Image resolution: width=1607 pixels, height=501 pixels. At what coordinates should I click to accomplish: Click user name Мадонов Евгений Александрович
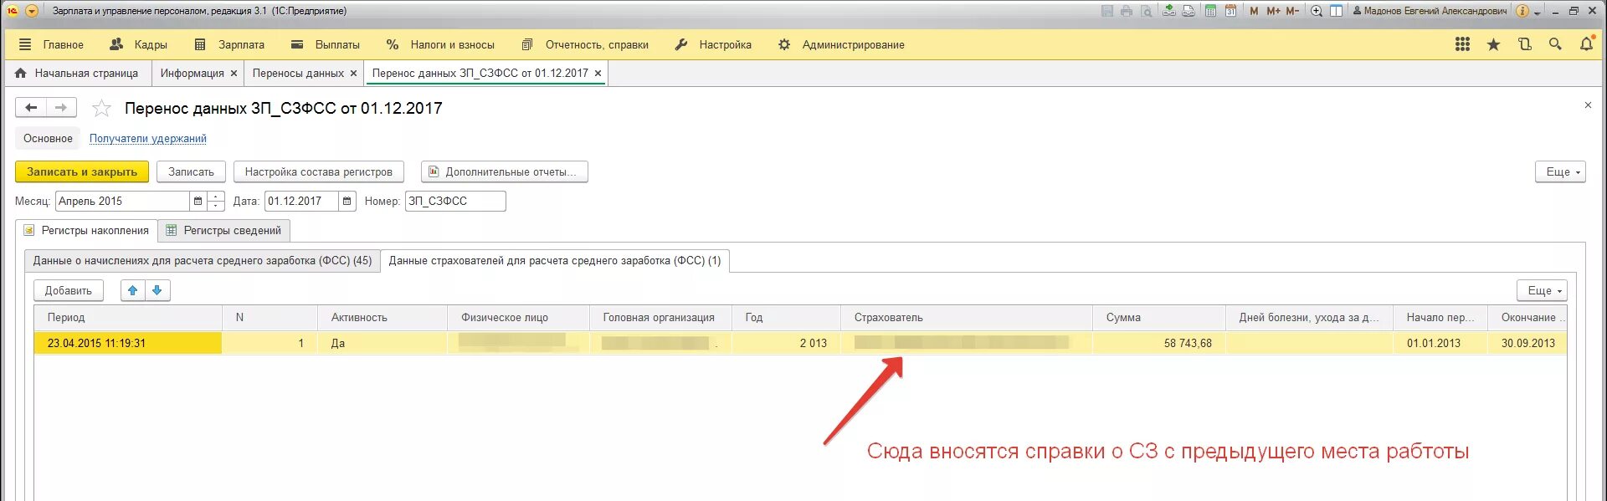pos(1430,11)
